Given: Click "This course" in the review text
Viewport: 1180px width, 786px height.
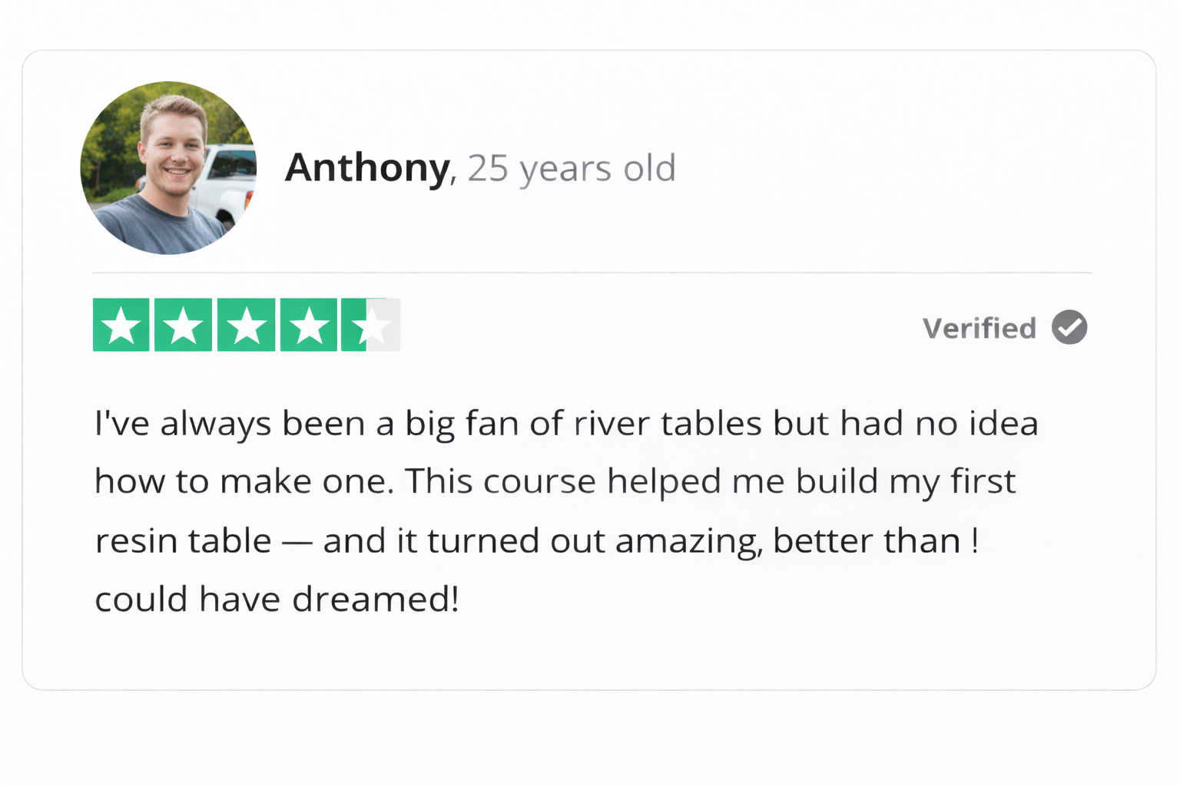Looking at the screenshot, I should pos(500,482).
